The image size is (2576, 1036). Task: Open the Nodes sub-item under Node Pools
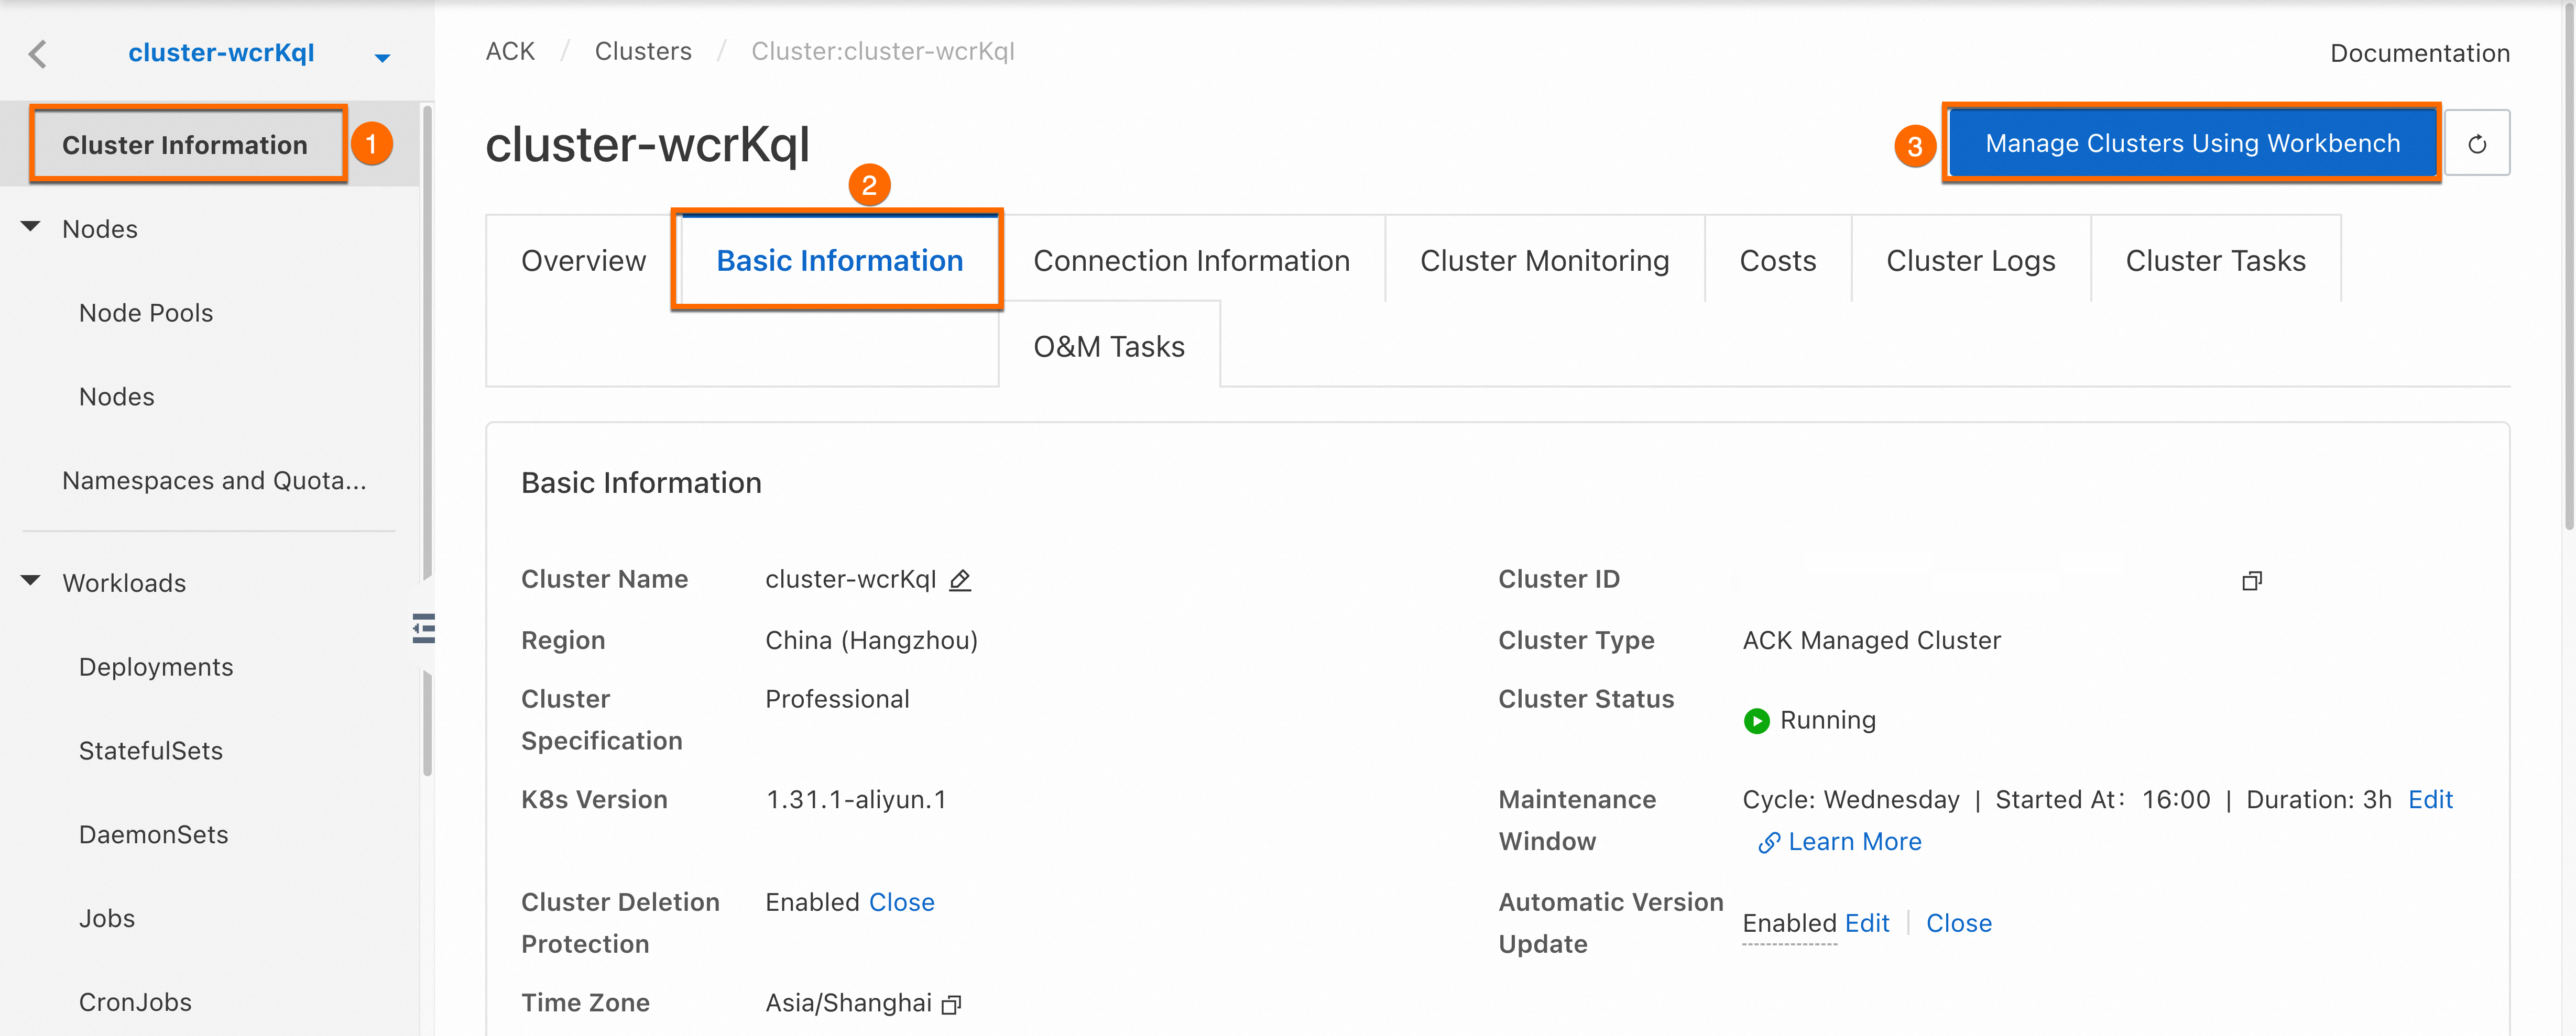117,397
